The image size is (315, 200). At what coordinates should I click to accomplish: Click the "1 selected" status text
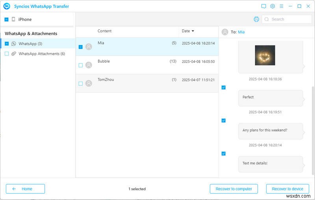(x=137, y=189)
